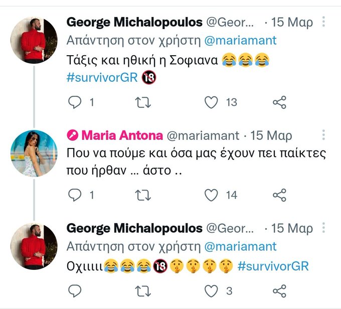Open more options for first tweet
The image size is (341, 309).
coord(324,22)
